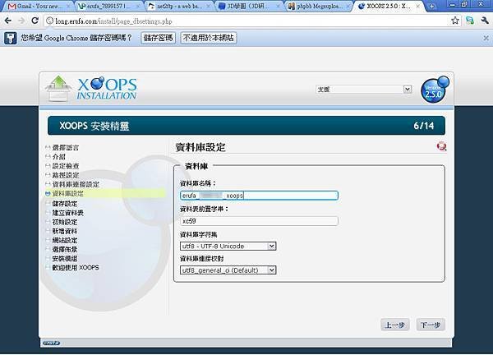Click the 建立資料表 step in the sidebar
493x355 pixels.
(67, 213)
